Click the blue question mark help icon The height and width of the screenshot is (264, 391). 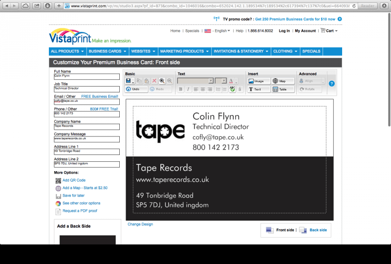coord(332,84)
